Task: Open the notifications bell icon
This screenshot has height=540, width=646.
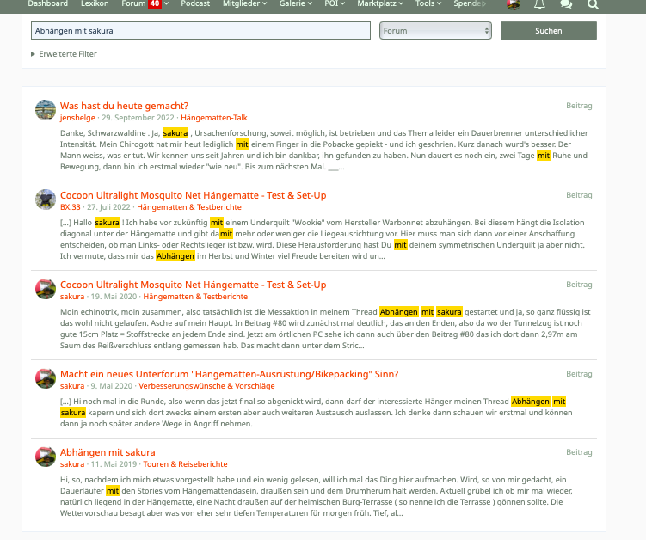Action: coord(539,4)
